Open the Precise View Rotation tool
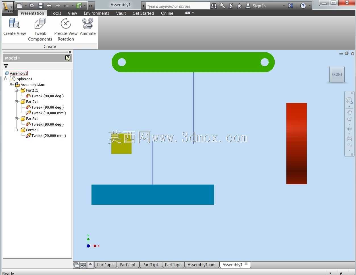 [x=66, y=29]
